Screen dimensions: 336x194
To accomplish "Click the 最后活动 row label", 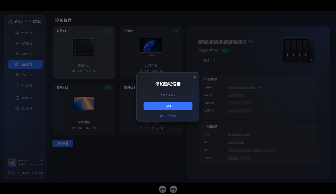I will pos(210,103).
